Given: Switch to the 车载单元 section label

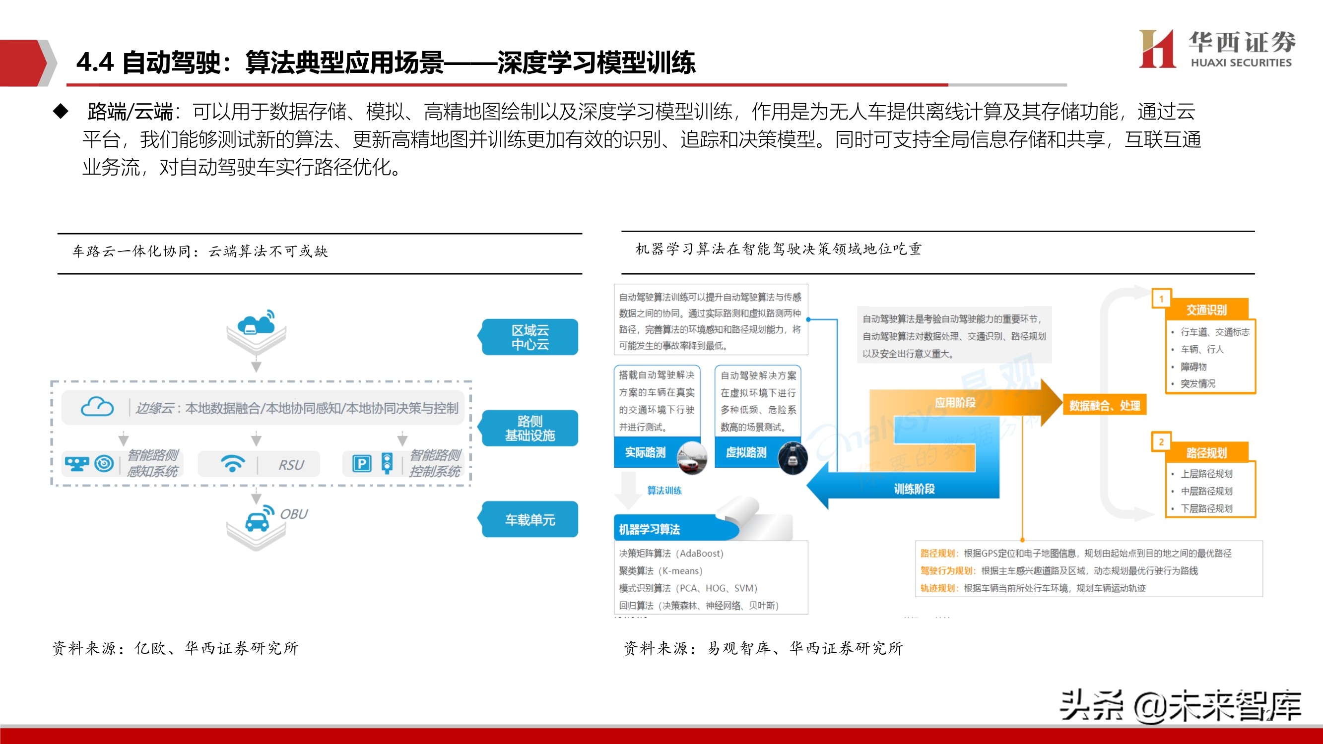Looking at the screenshot, I should click(x=531, y=519).
